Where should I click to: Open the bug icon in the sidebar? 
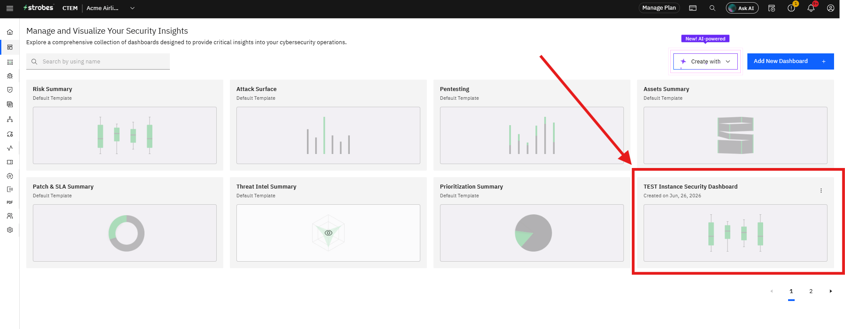click(x=10, y=76)
